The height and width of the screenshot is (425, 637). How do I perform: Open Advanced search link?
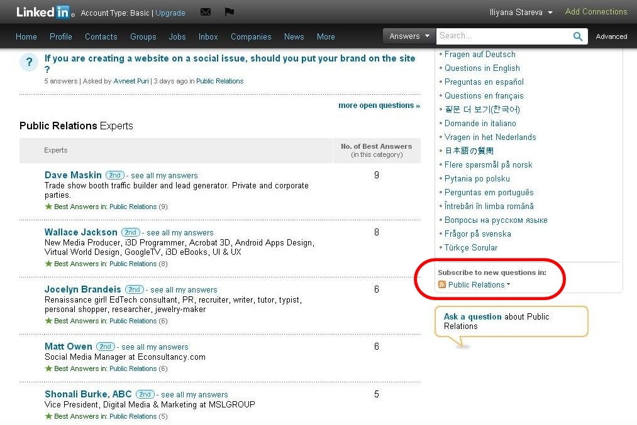click(611, 36)
